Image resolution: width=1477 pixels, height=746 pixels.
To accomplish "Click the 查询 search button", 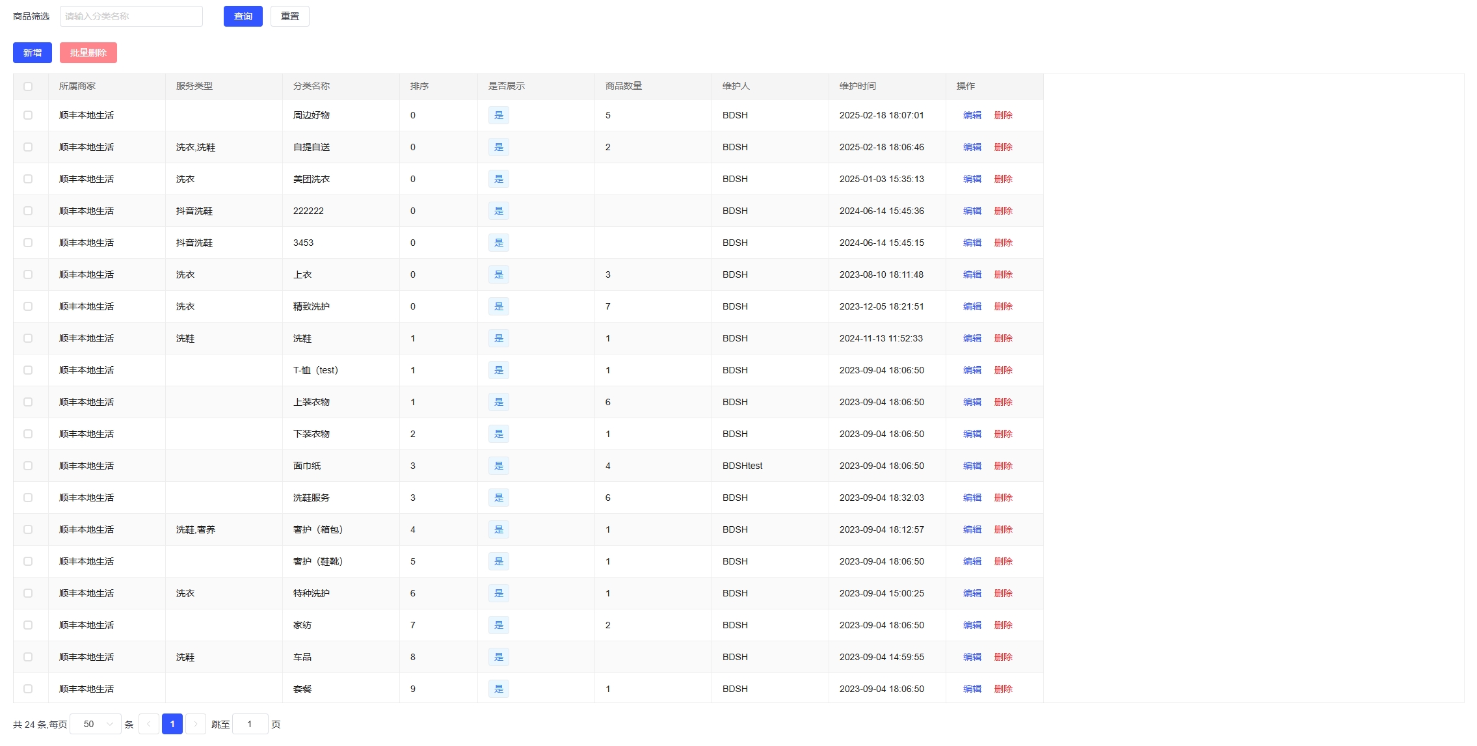I will click(x=243, y=16).
